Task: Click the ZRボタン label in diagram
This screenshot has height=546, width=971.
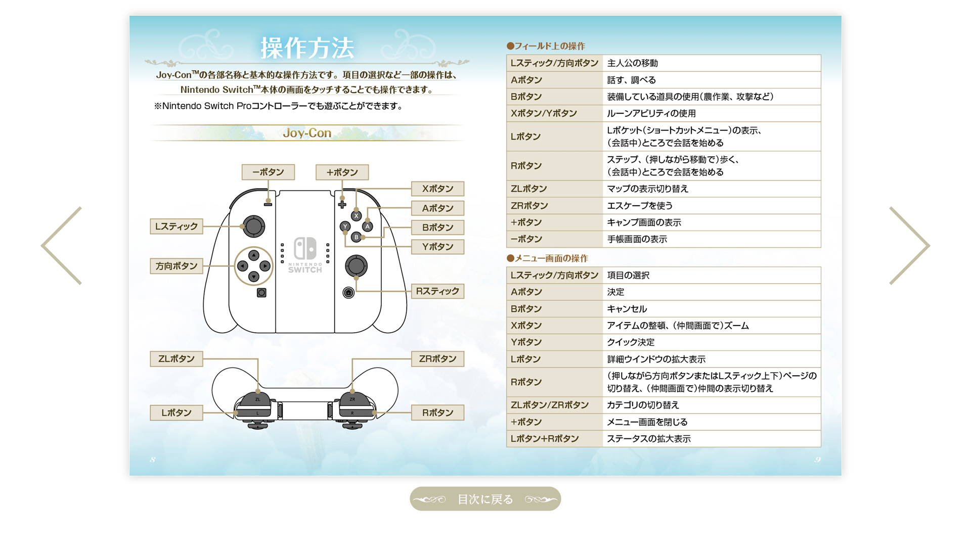Action: (437, 359)
